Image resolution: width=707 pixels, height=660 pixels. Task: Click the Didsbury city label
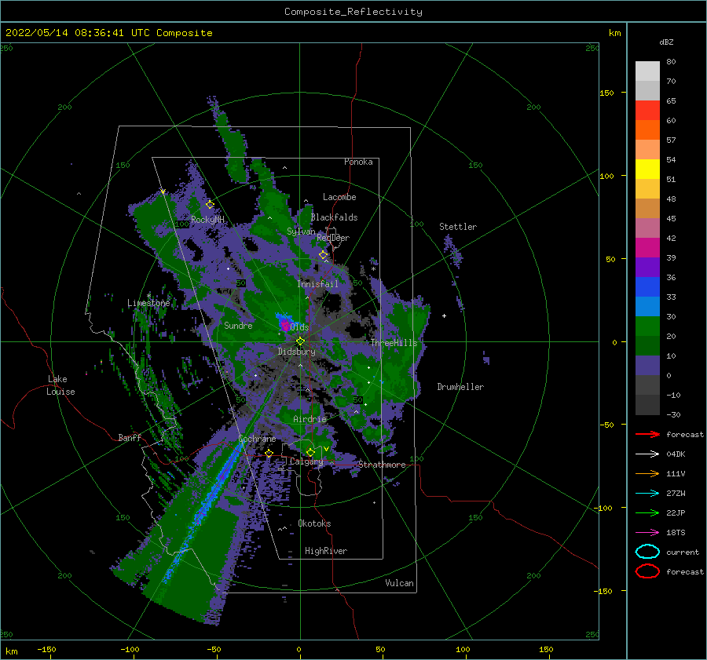(297, 352)
